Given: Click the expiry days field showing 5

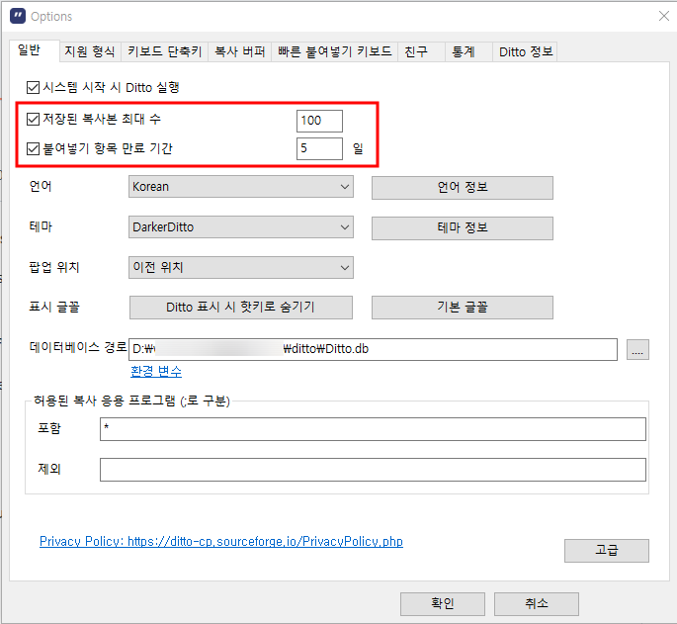Looking at the screenshot, I should pos(319,148).
